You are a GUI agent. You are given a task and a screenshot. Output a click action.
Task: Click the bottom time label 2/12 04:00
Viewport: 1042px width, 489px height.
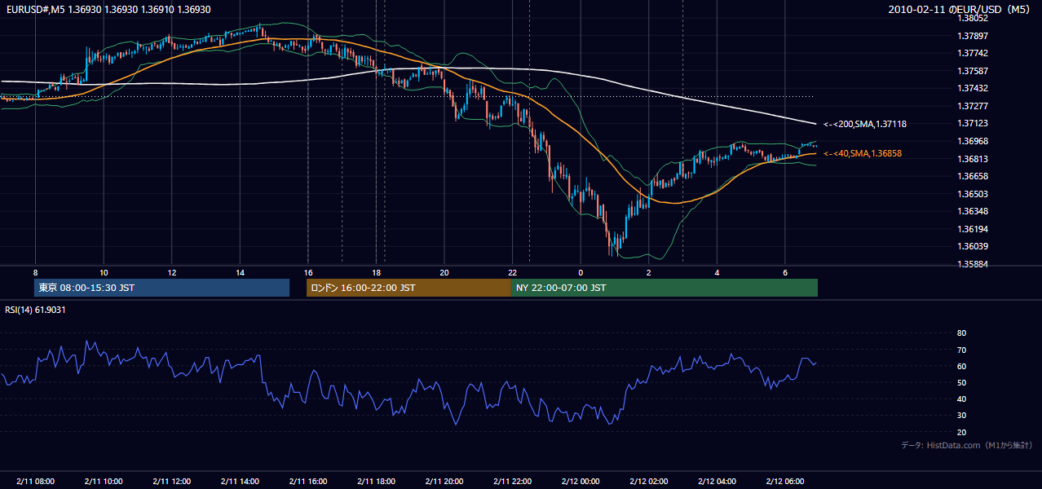[x=717, y=481]
